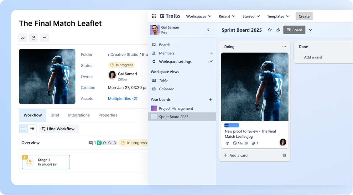
Task: Expand the Workspaces dropdown in the Trello header
Action: (x=199, y=16)
